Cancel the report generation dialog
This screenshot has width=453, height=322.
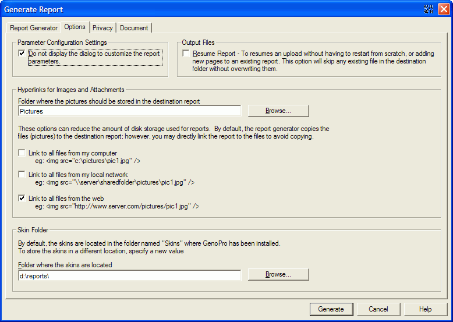[x=378, y=309]
